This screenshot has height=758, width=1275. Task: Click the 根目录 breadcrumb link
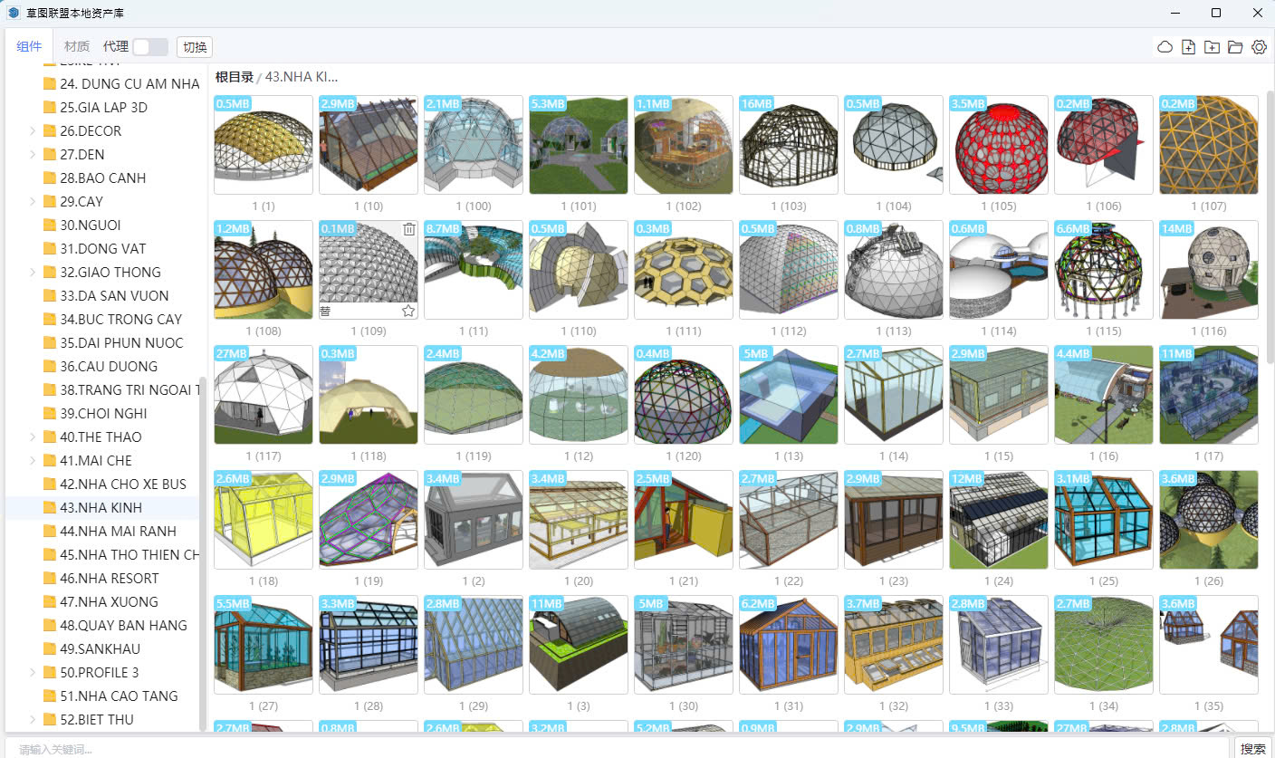click(x=234, y=77)
